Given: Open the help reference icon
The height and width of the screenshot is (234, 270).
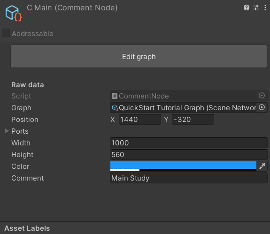Looking at the screenshot, I should pos(247,8).
